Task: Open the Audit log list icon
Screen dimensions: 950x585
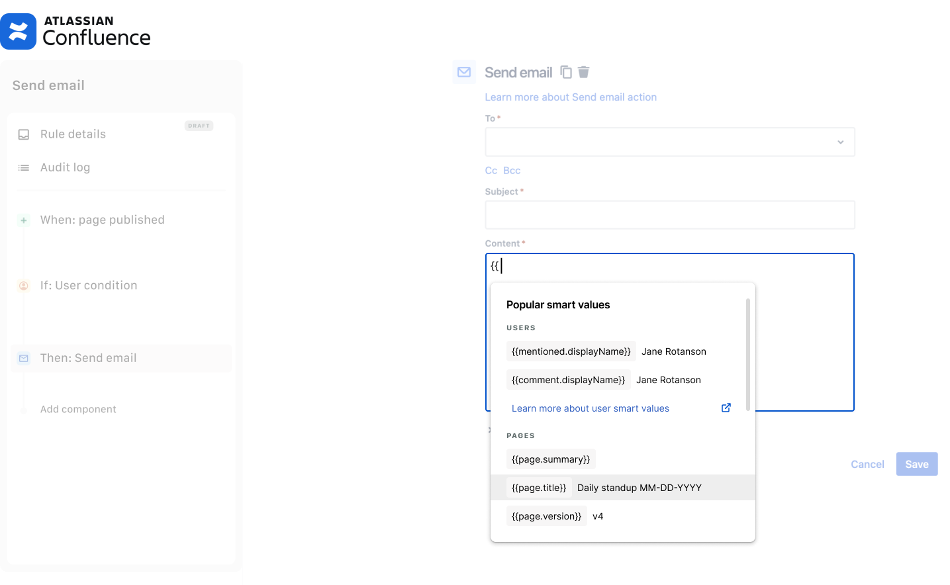Action: (23, 167)
